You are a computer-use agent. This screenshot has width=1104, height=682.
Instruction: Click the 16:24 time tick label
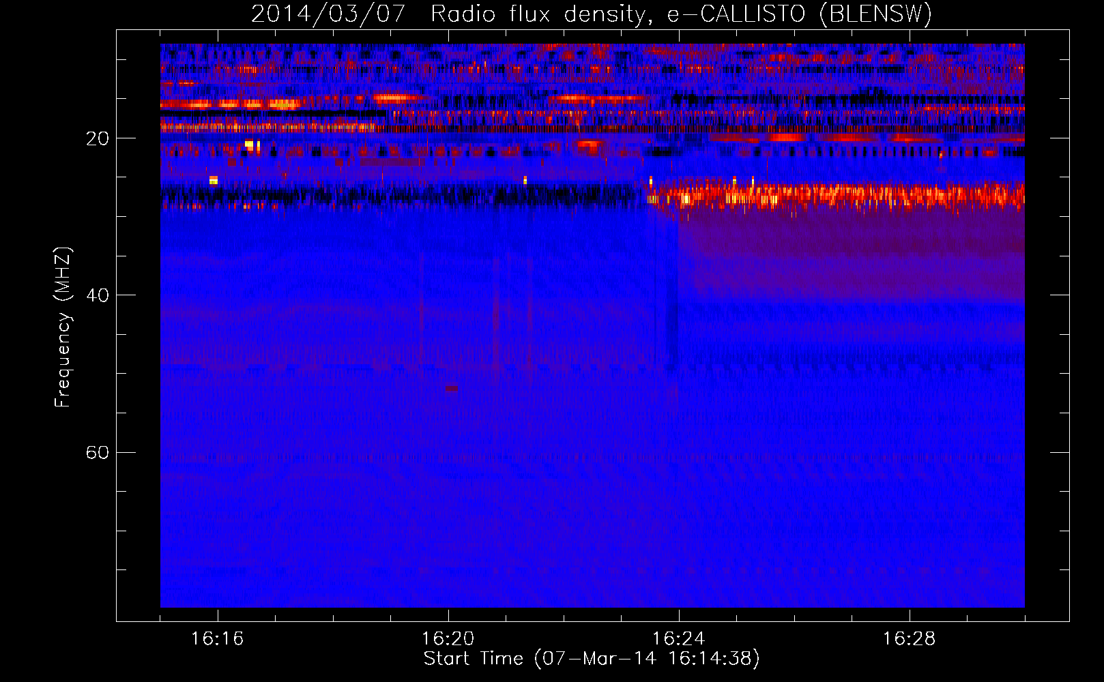(678, 638)
